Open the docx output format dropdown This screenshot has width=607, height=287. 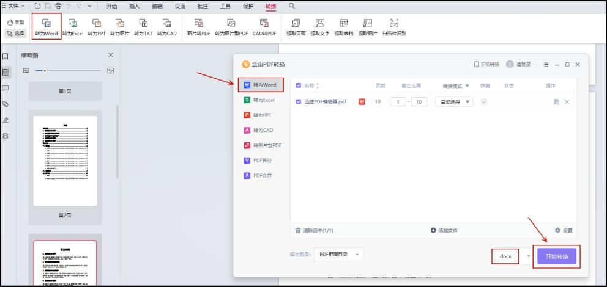[528, 256]
